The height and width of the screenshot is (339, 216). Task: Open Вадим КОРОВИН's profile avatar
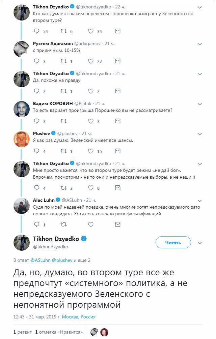click(21, 109)
